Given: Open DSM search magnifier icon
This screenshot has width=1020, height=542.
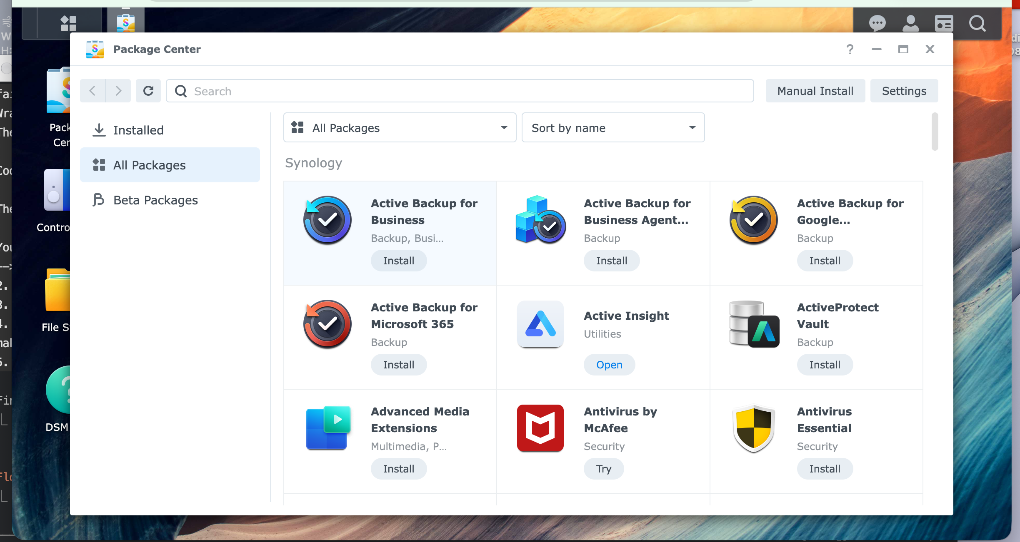Looking at the screenshot, I should click(977, 23).
